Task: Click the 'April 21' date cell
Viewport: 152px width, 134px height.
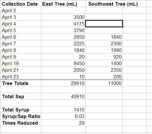Action: coord(21,70)
